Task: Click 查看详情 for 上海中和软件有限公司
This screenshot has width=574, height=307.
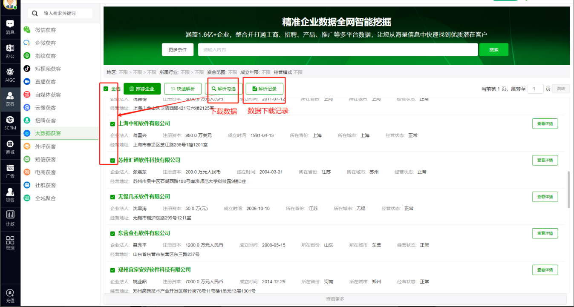Action: coord(545,123)
